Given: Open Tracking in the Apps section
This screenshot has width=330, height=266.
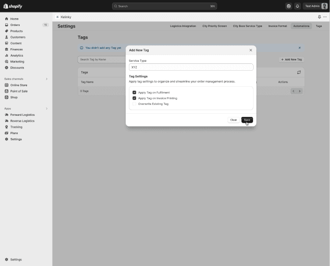Looking at the screenshot, I should (x=16, y=127).
